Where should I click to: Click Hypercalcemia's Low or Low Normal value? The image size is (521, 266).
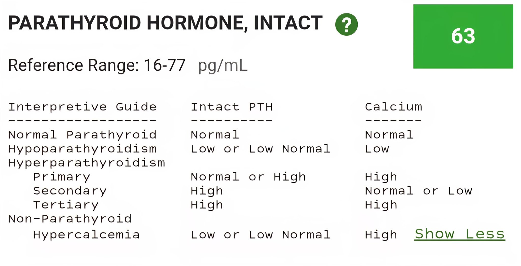[x=261, y=235]
